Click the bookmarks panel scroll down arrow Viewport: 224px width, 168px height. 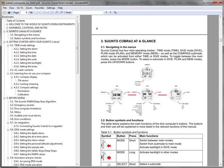(77, 165)
